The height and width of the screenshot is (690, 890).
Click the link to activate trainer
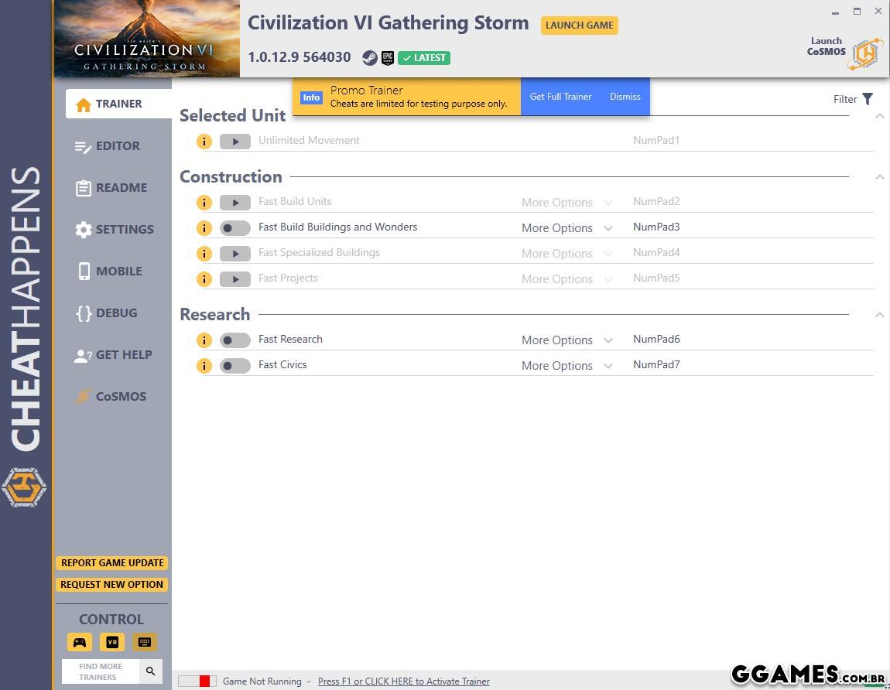point(403,681)
